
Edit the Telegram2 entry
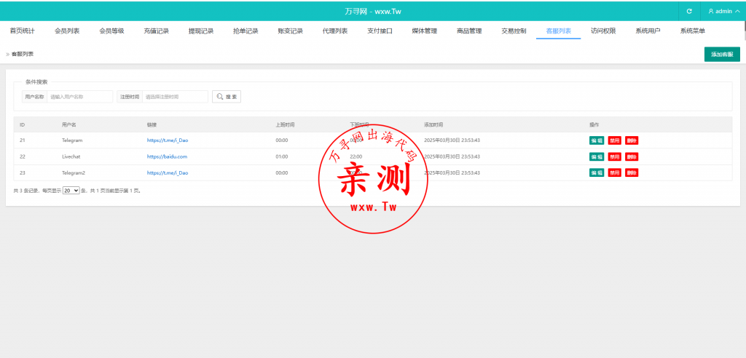(597, 172)
